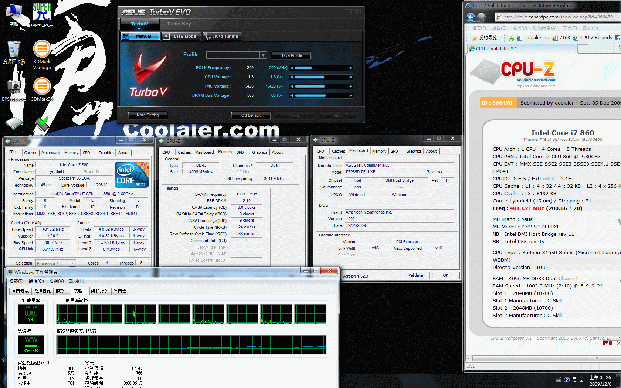Open the IE recent pages dropdown arrow
The image size is (621, 388).
pos(489,17)
